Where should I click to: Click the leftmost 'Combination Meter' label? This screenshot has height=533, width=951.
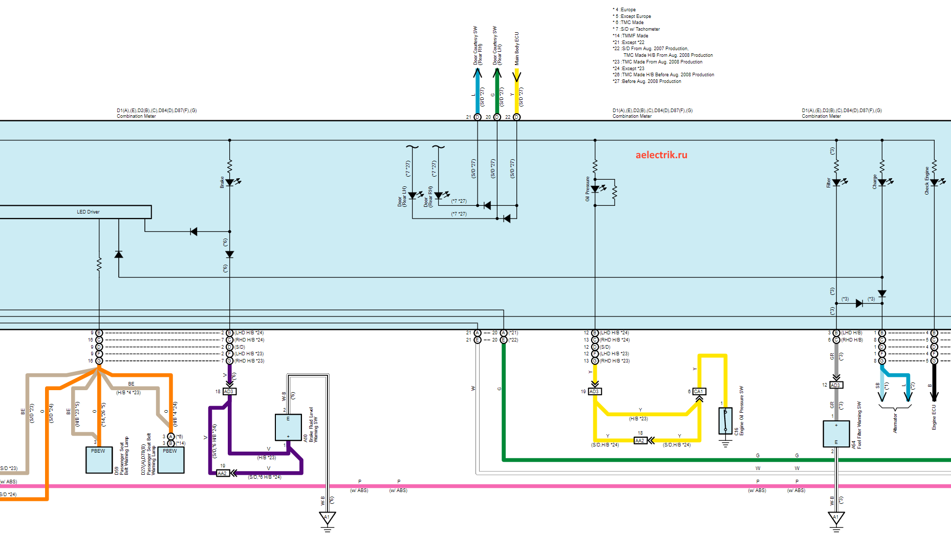[136, 116]
